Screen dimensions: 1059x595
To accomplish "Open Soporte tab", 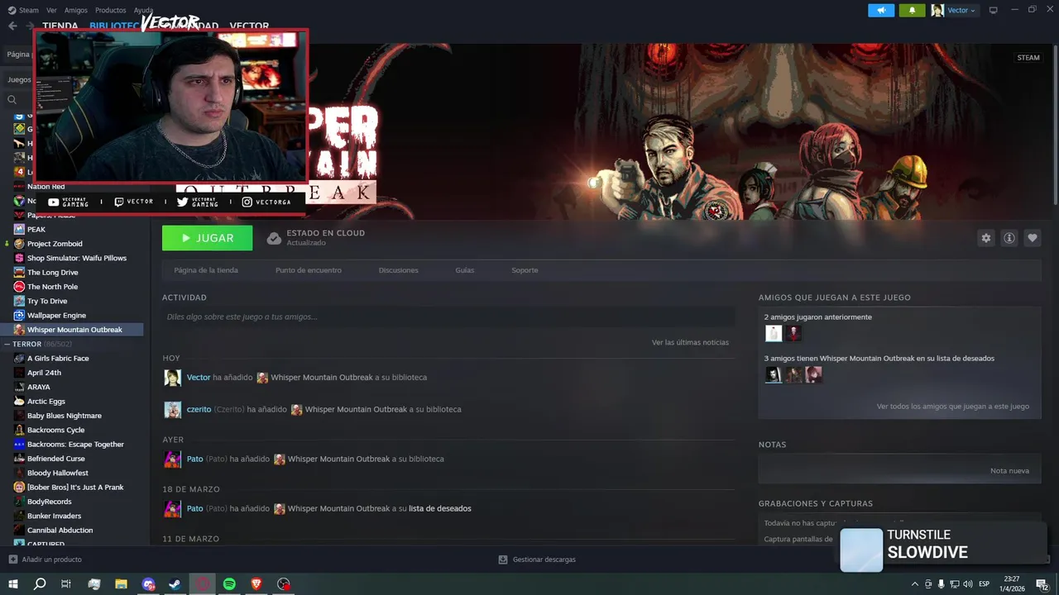I will point(525,270).
